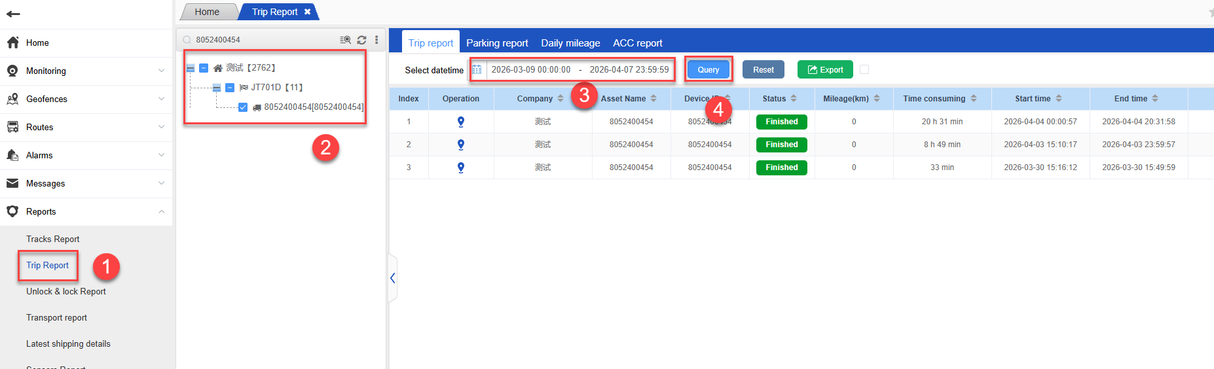Collapse the JT701D tree node
This screenshot has width=1214, height=369.
pyautogui.click(x=217, y=88)
